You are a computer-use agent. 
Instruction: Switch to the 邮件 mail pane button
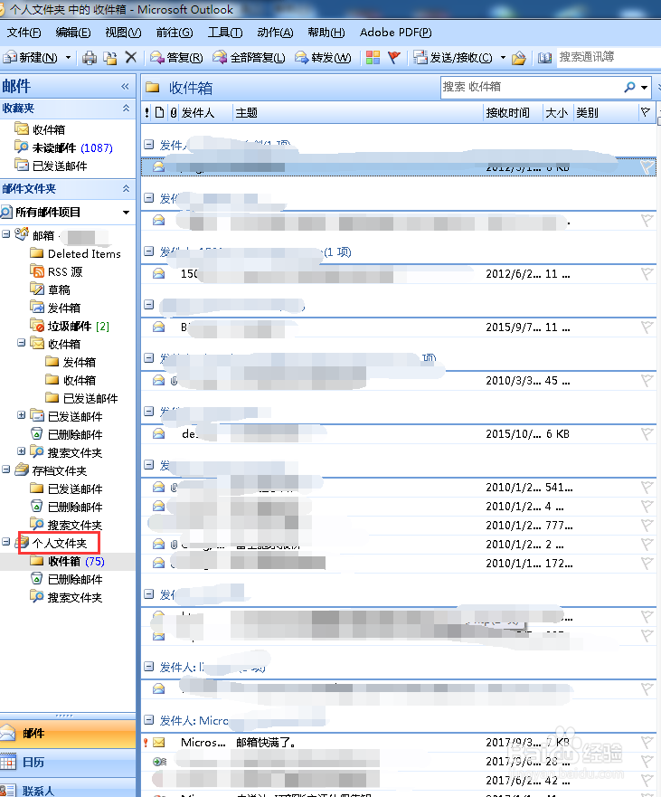pos(68,734)
